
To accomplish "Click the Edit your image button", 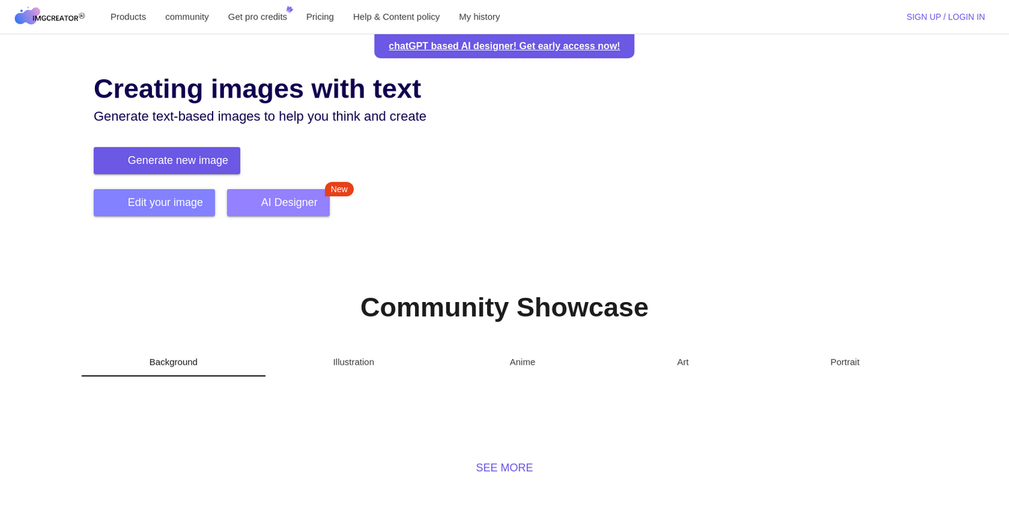I will point(154,202).
